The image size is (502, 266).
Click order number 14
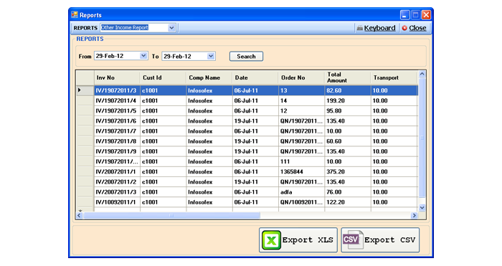[301, 101]
